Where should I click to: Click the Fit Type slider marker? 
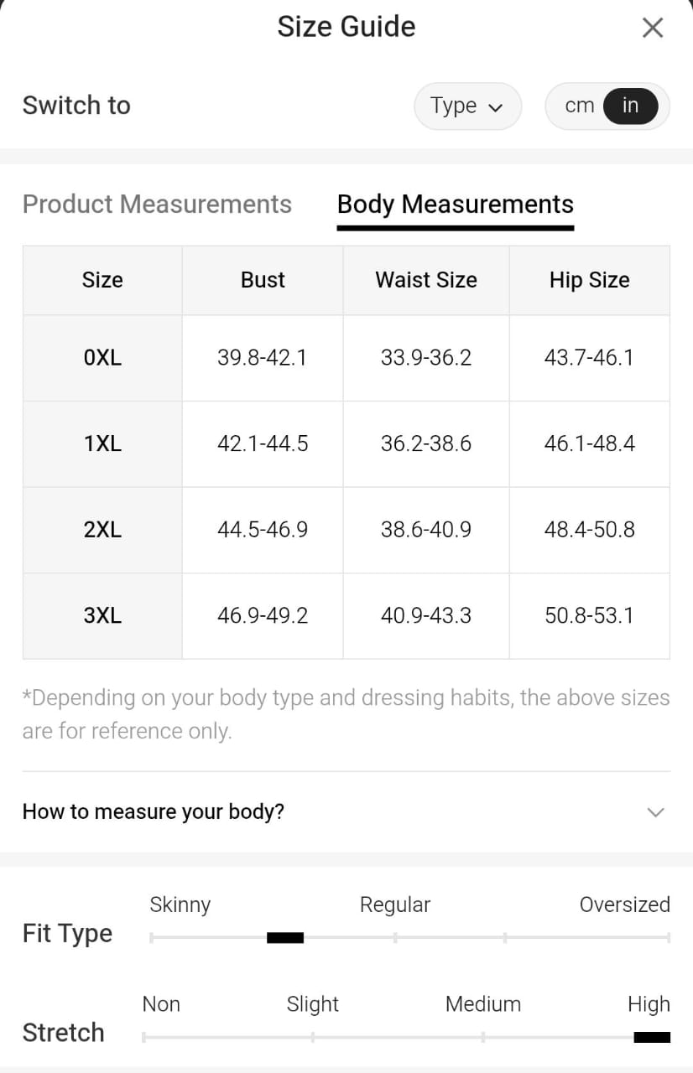pyautogui.click(x=285, y=937)
